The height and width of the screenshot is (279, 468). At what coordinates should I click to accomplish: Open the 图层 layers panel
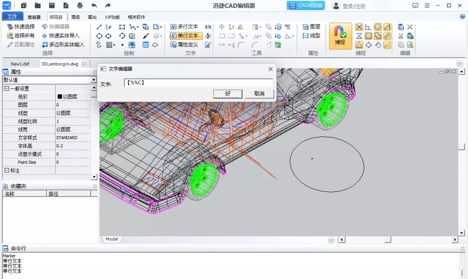coord(311,27)
